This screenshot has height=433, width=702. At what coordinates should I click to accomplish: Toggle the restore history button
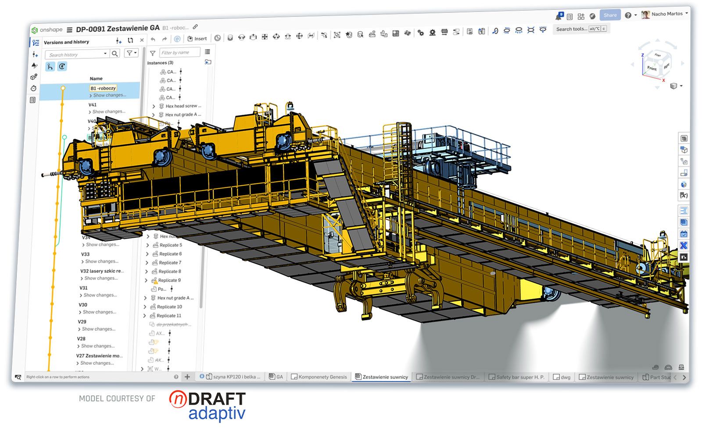(62, 67)
